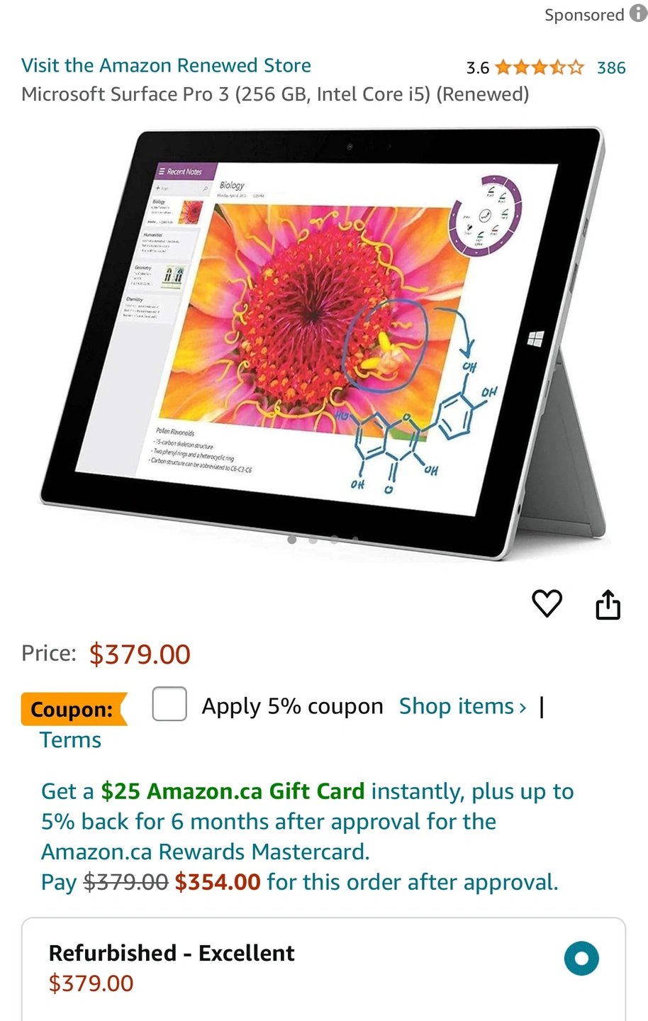This screenshot has width=648, height=1021.
Task: Jump to the second image carousel dot
Action: point(313,540)
